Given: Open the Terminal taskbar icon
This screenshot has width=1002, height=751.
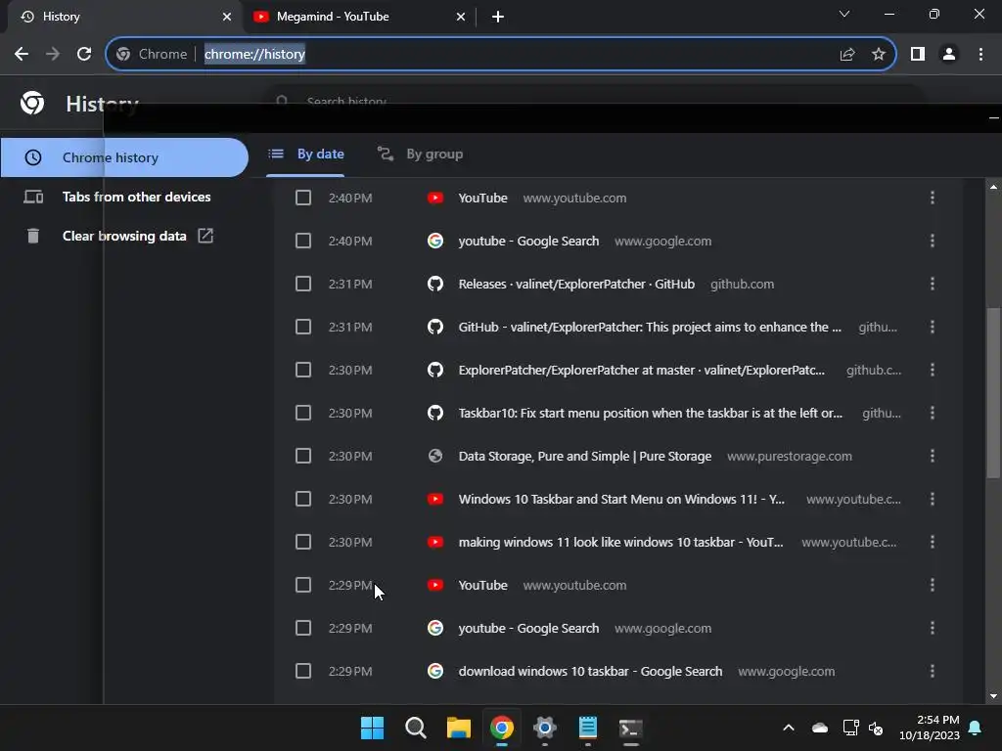Looking at the screenshot, I should (631, 728).
